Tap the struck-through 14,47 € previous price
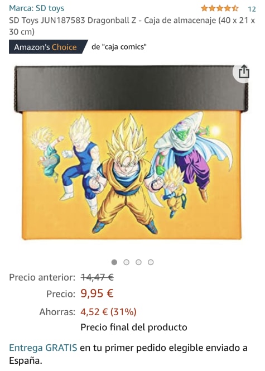Image resolution: width=265 pixels, height=371 pixels. click(x=97, y=277)
